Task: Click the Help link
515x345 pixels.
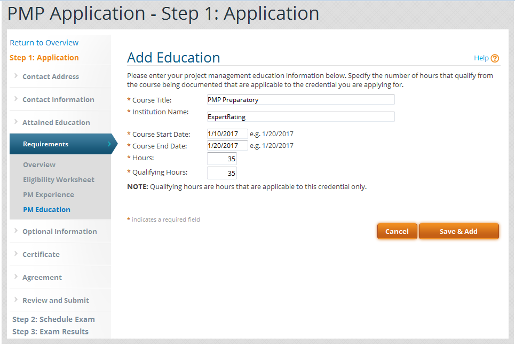Action: (x=481, y=58)
